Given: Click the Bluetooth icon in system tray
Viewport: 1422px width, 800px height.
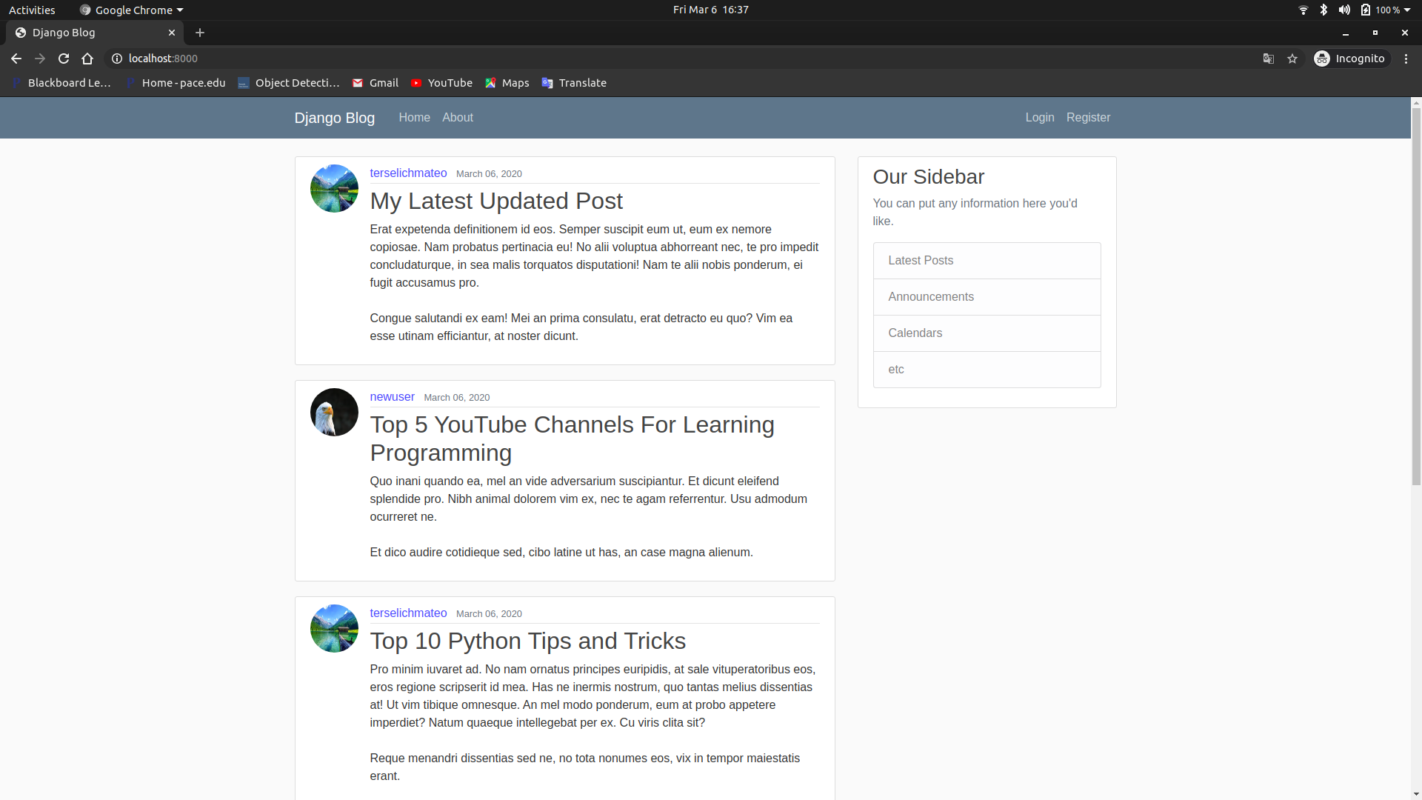Looking at the screenshot, I should pos(1323,10).
